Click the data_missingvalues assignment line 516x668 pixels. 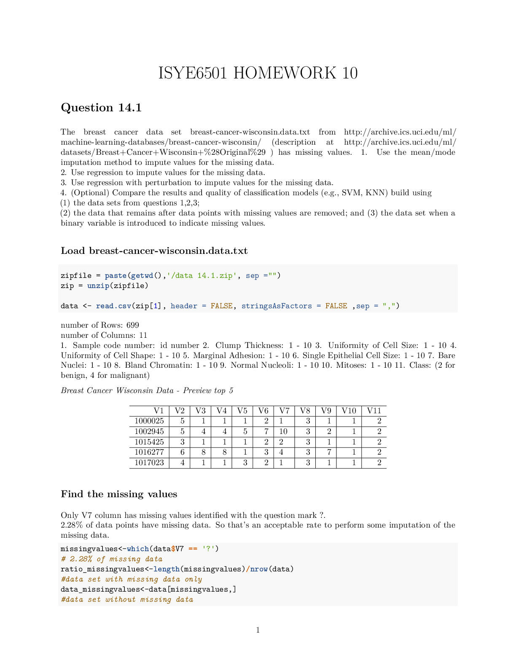click(148, 589)
